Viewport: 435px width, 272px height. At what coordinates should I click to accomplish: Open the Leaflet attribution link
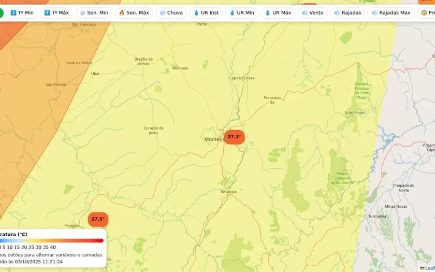pyautogui.click(x=427, y=268)
